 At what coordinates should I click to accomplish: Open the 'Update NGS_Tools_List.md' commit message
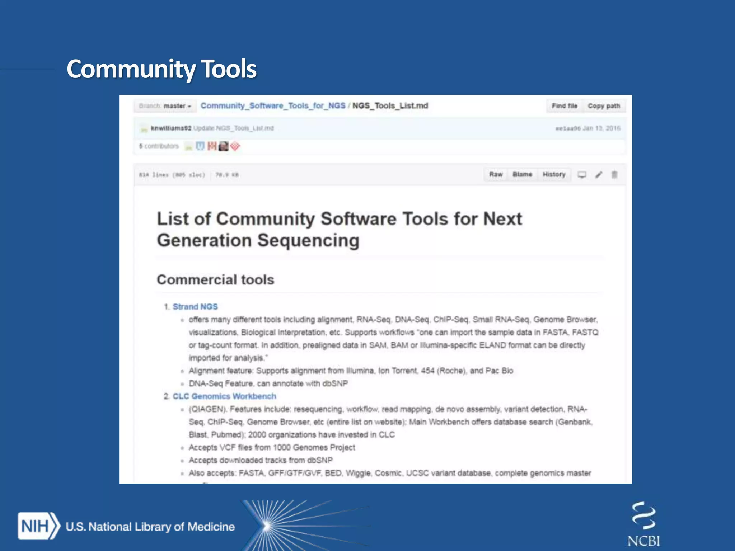[234, 128]
